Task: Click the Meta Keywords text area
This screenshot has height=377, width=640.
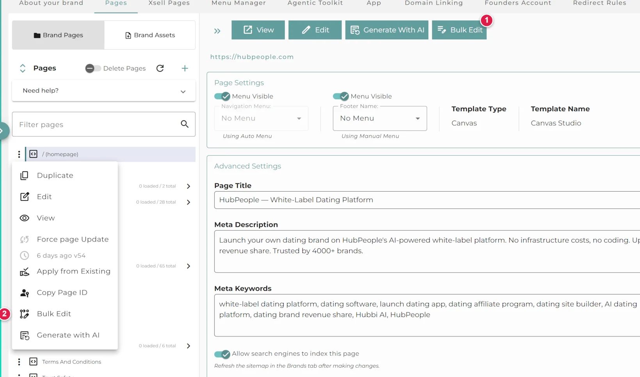Action: (427, 315)
